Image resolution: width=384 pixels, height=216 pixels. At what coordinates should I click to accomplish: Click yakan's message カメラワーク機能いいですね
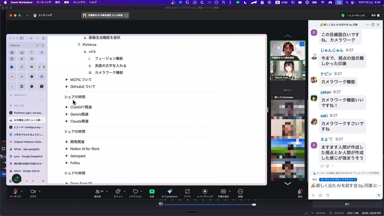tap(342, 103)
